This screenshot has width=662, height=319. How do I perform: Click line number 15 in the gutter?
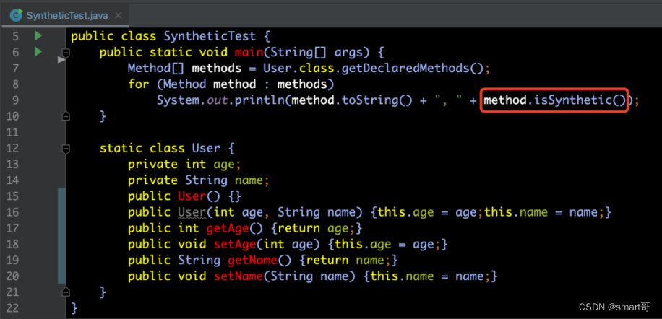click(13, 196)
